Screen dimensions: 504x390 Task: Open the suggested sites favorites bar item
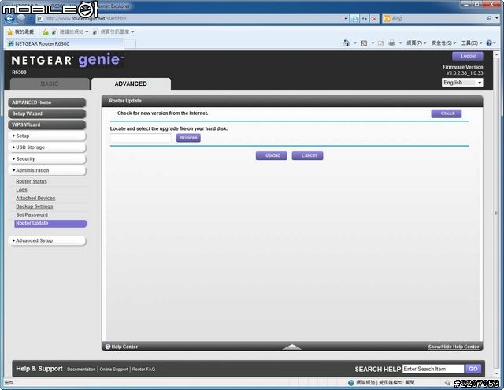pos(70,32)
